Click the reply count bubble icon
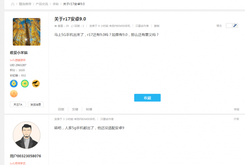 click(75, 26)
